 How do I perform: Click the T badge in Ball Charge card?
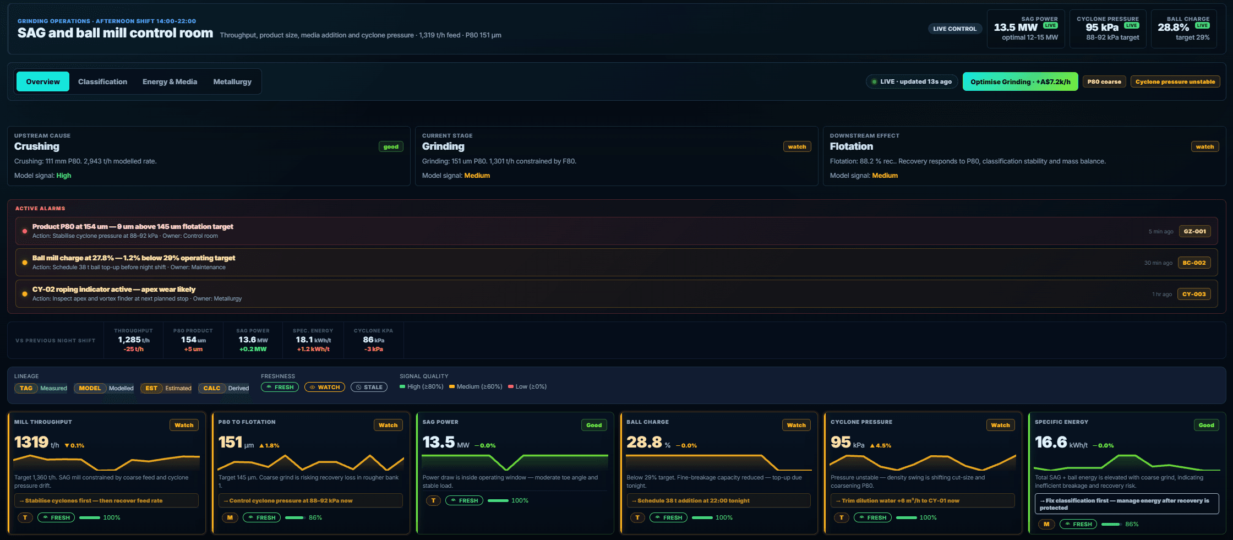(x=637, y=517)
